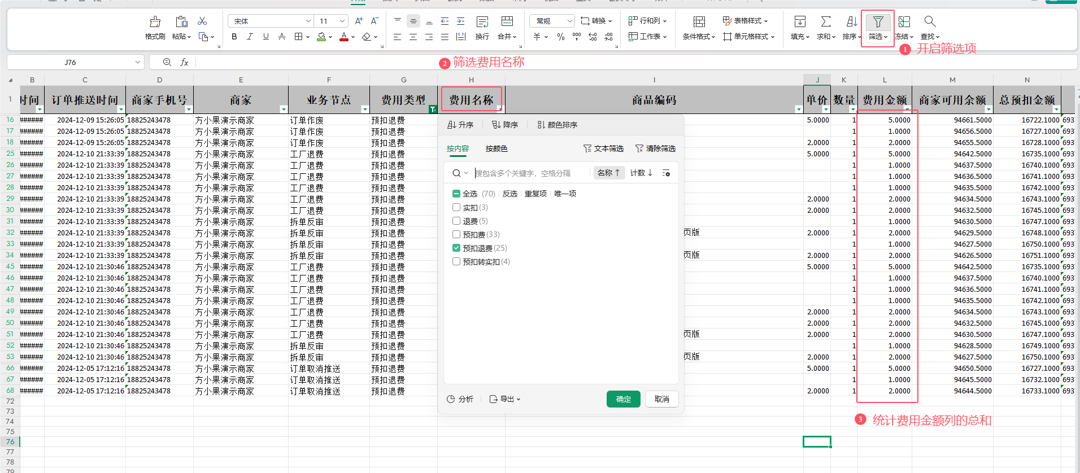Uncheck the 预扣退费 (25) checkbox
The width and height of the screenshot is (1080, 473).
pos(456,248)
